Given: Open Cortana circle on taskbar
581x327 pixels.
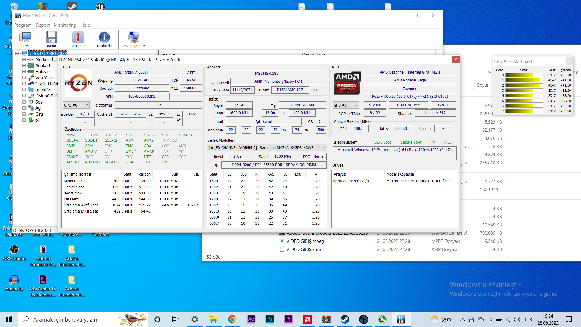Looking at the screenshot, I should click(157, 319).
